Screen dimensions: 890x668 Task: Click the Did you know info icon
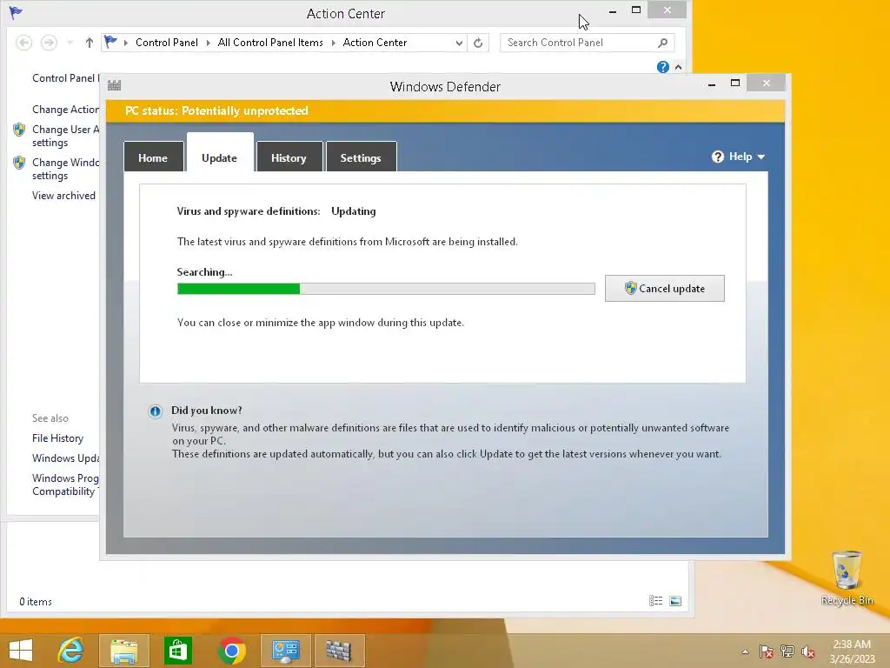[155, 411]
